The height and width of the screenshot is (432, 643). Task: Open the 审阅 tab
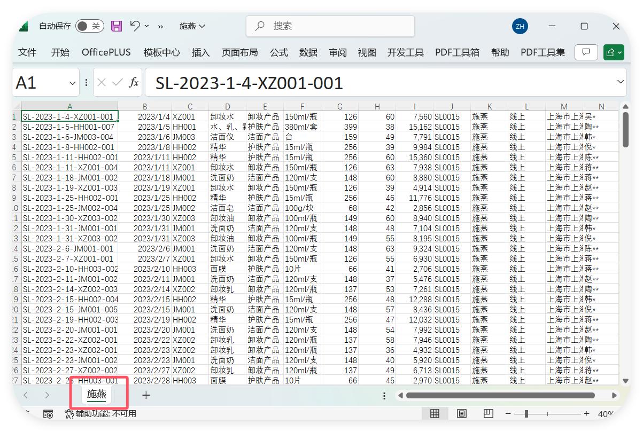coord(338,52)
